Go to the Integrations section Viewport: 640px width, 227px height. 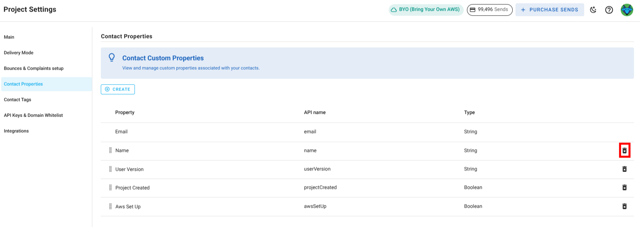47,131
